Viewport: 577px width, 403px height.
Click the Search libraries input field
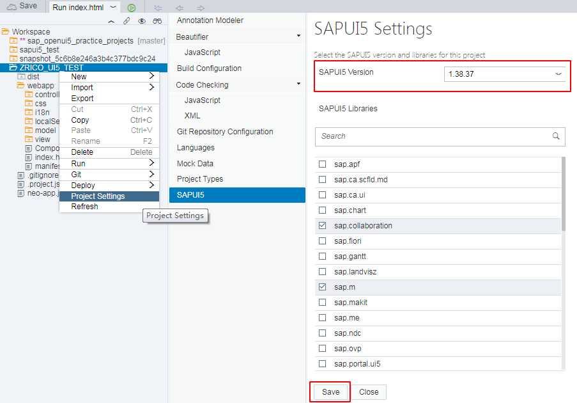coord(440,137)
